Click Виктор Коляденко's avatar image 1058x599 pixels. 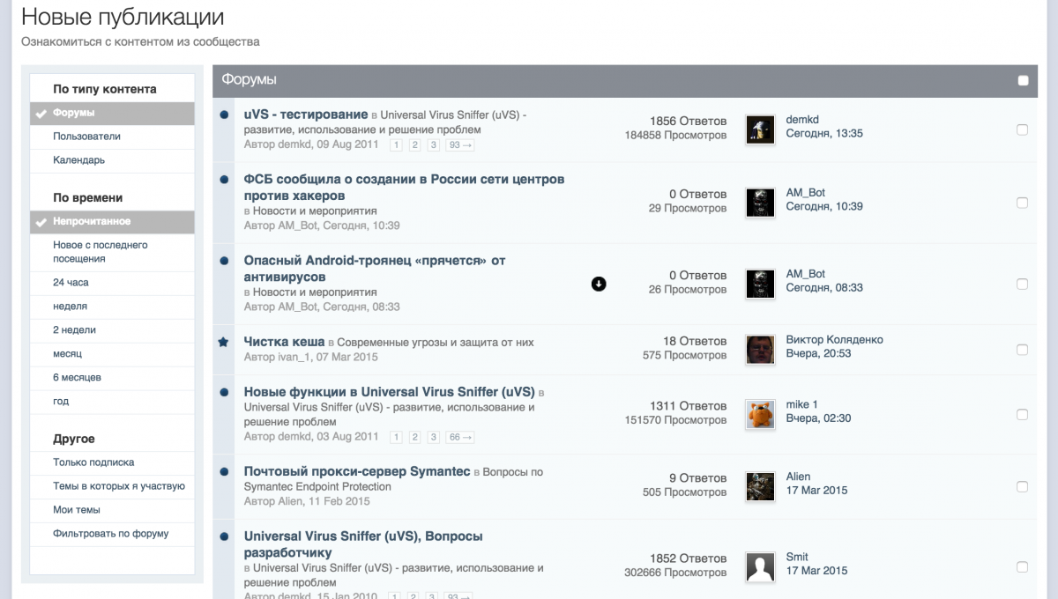tap(760, 350)
